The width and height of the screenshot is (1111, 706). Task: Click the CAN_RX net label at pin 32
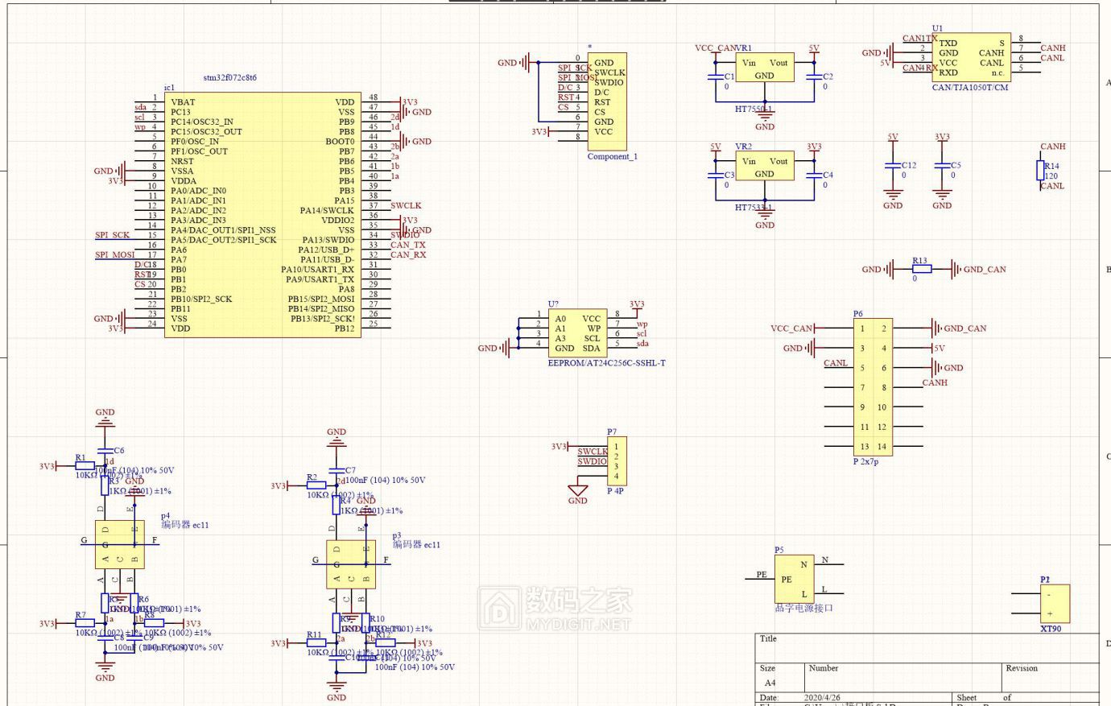point(408,254)
